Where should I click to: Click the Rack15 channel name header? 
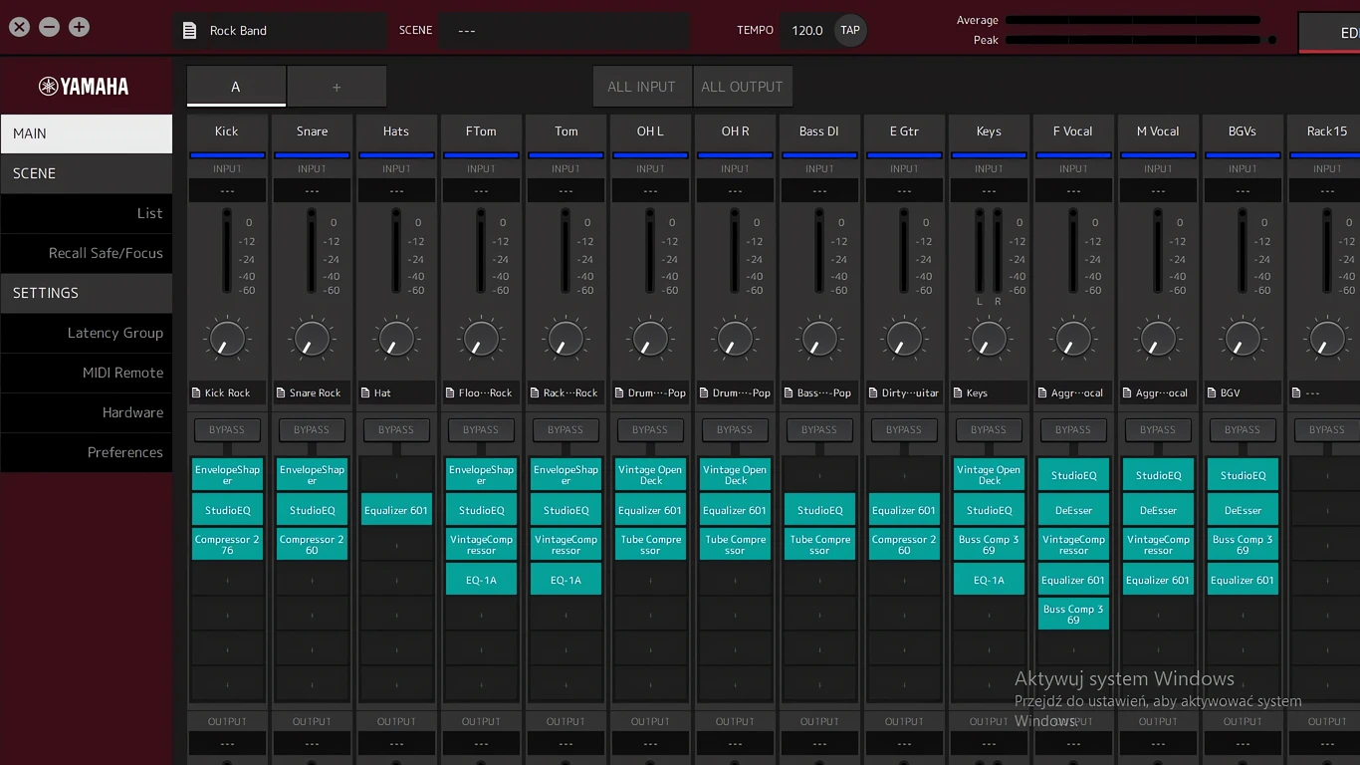1326,131
